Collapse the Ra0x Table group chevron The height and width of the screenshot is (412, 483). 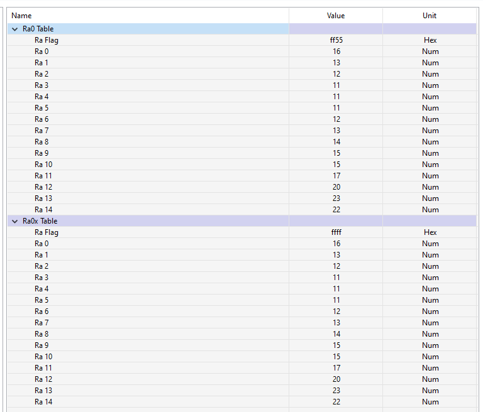(15, 221)
